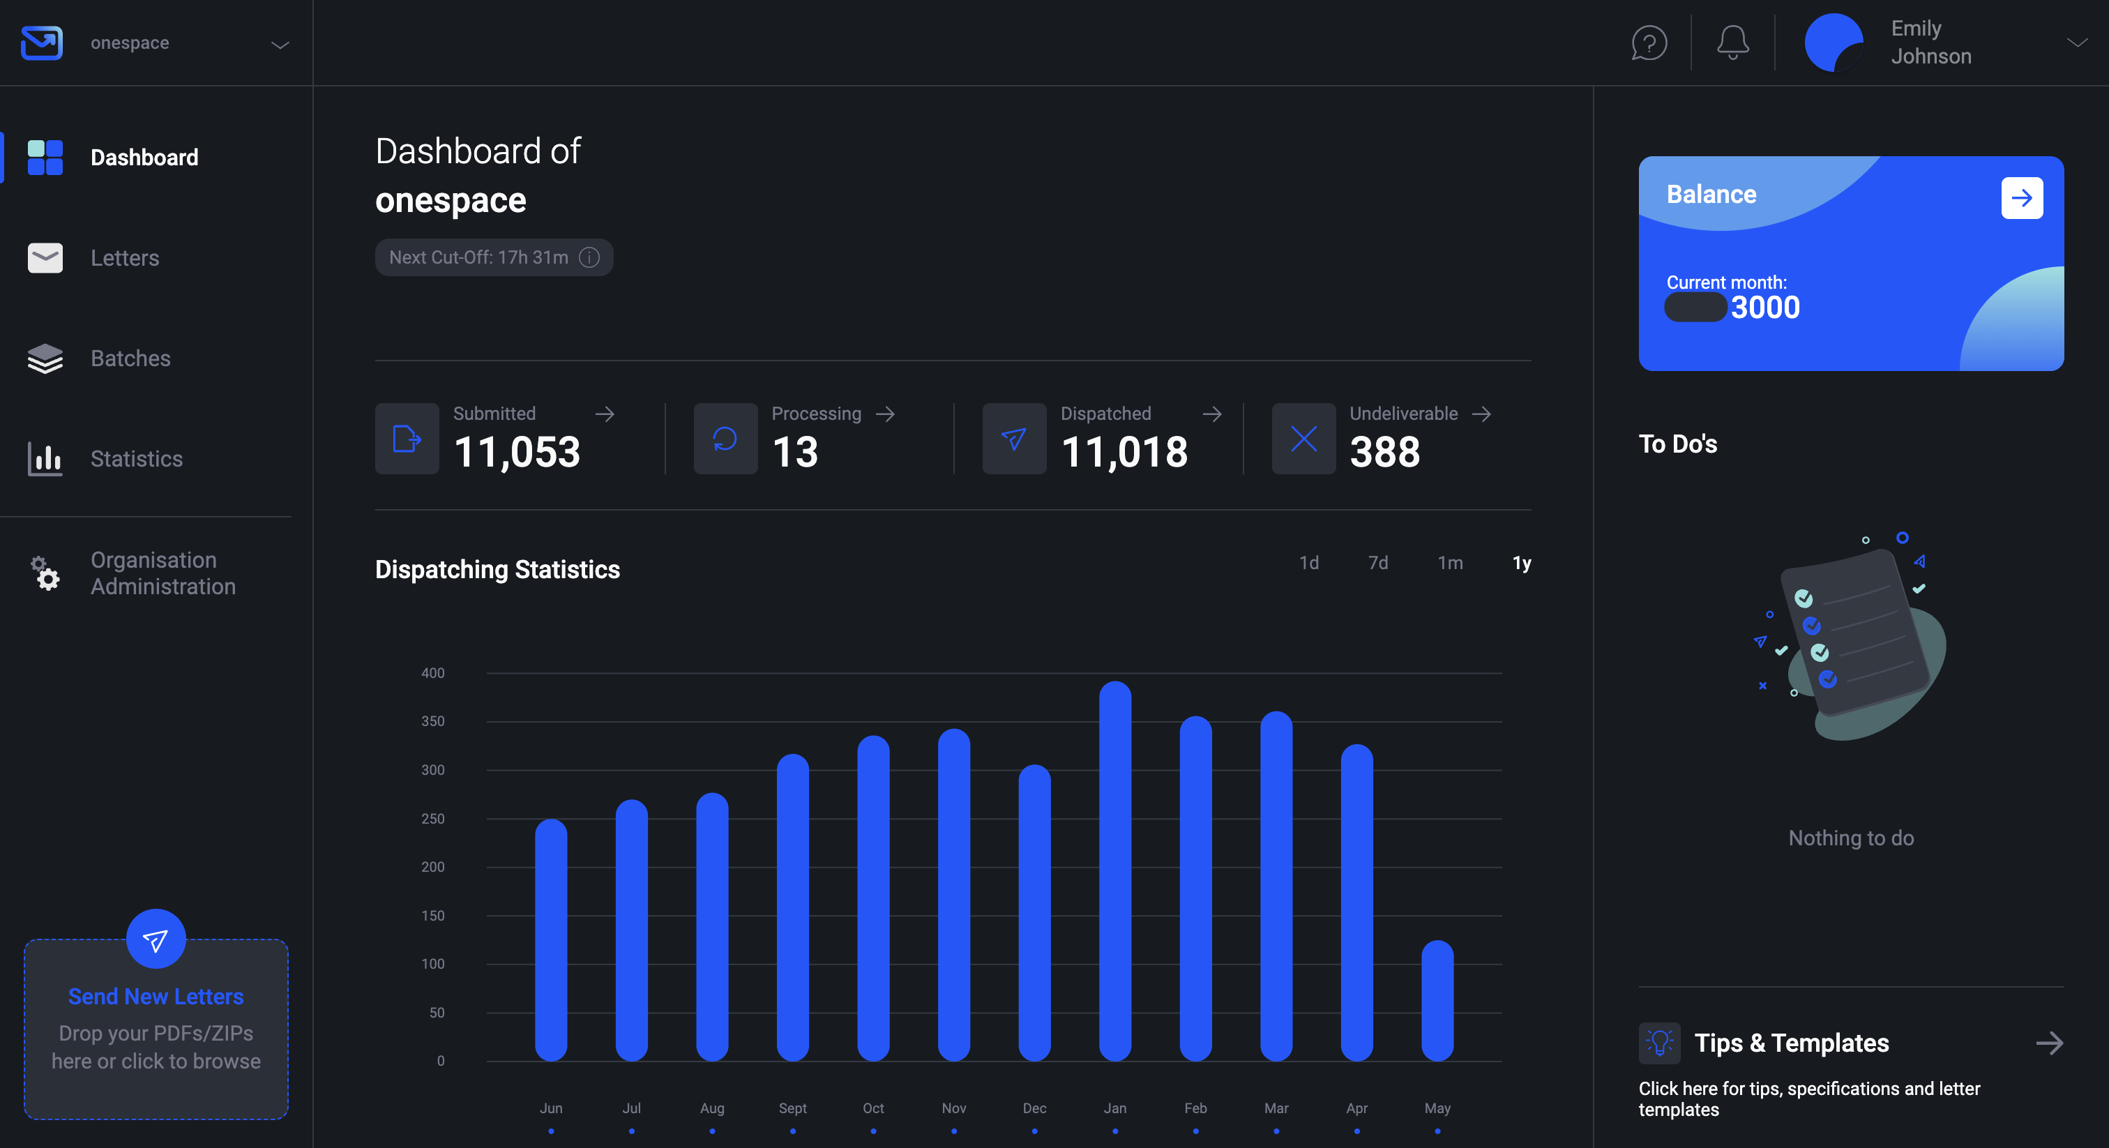Click the Send New Letters drop zone
This screenshot has width=2109, height=1148.
(155, 1027)
